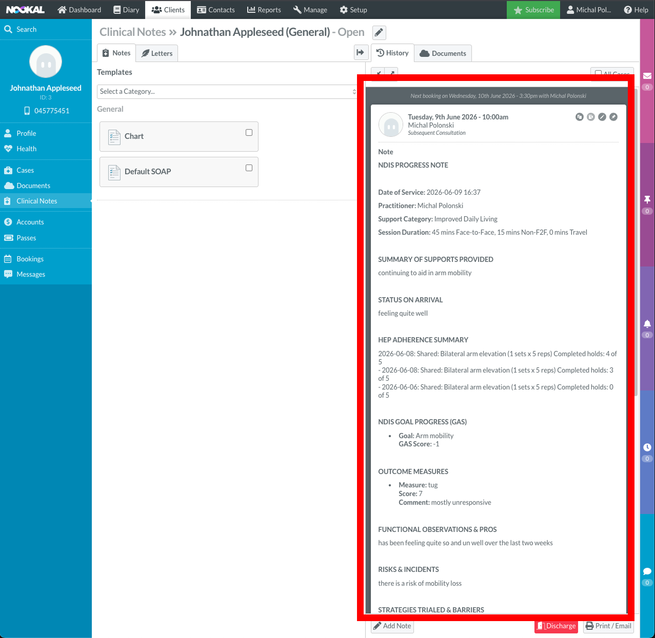Click Johnathan Appleseed's avatar in sidebar
The image size is (655, 638).
(46, 62)
